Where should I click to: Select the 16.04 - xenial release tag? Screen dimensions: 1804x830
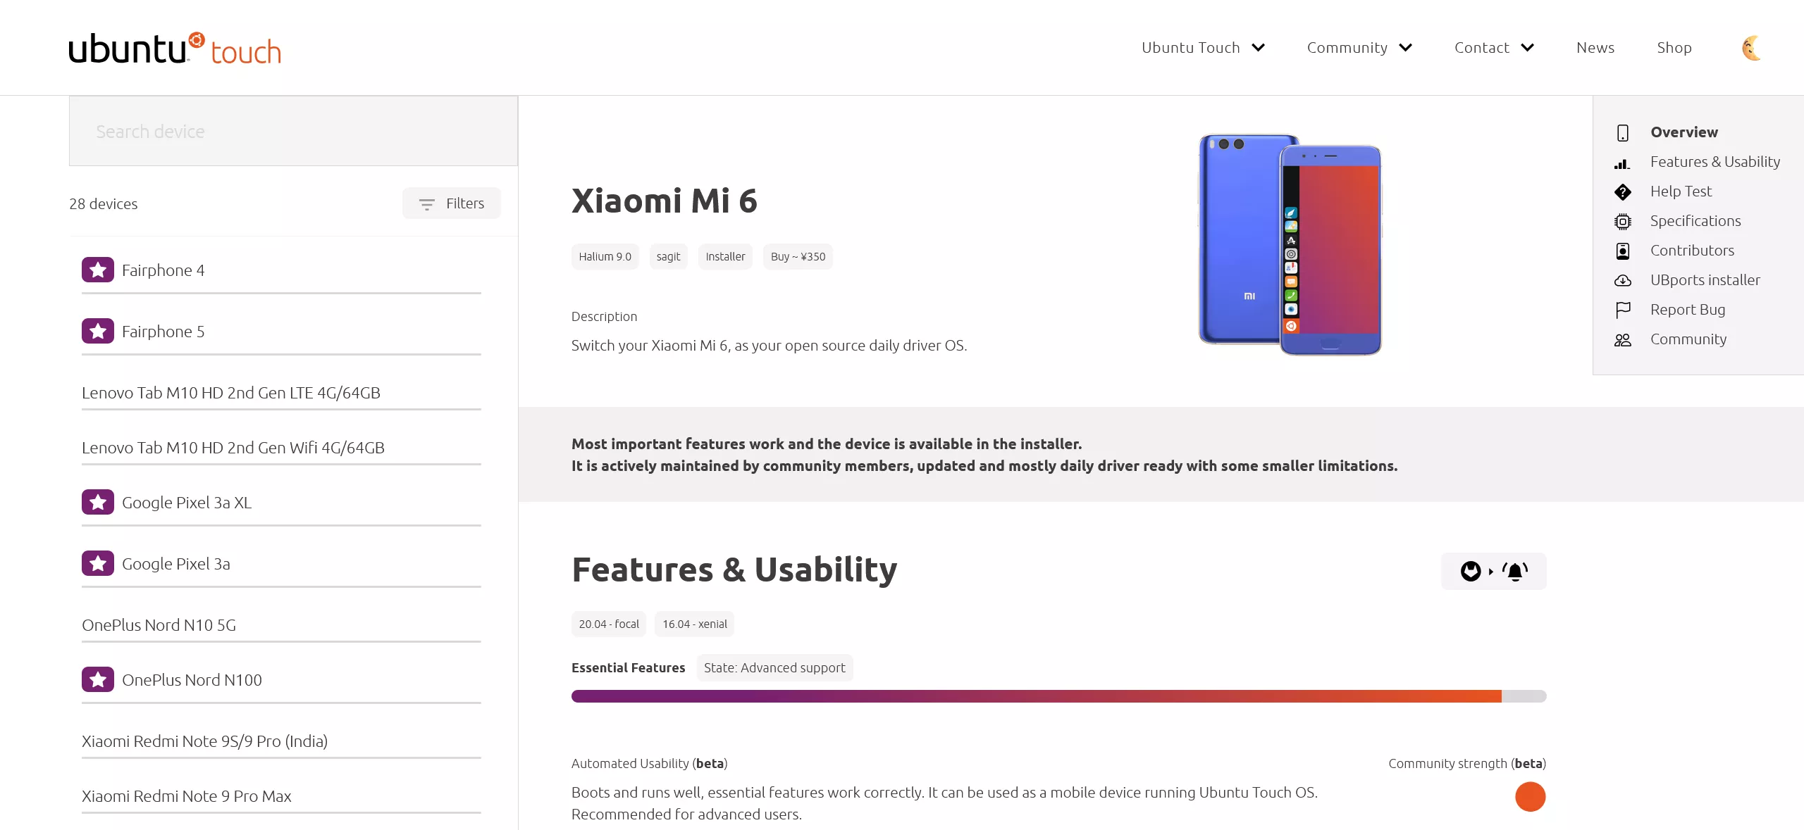695,624
